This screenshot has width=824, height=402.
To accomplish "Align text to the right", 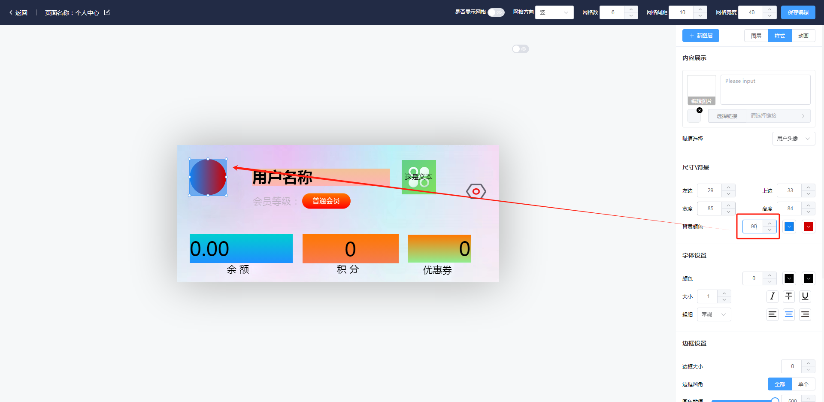I will [805, 314].
